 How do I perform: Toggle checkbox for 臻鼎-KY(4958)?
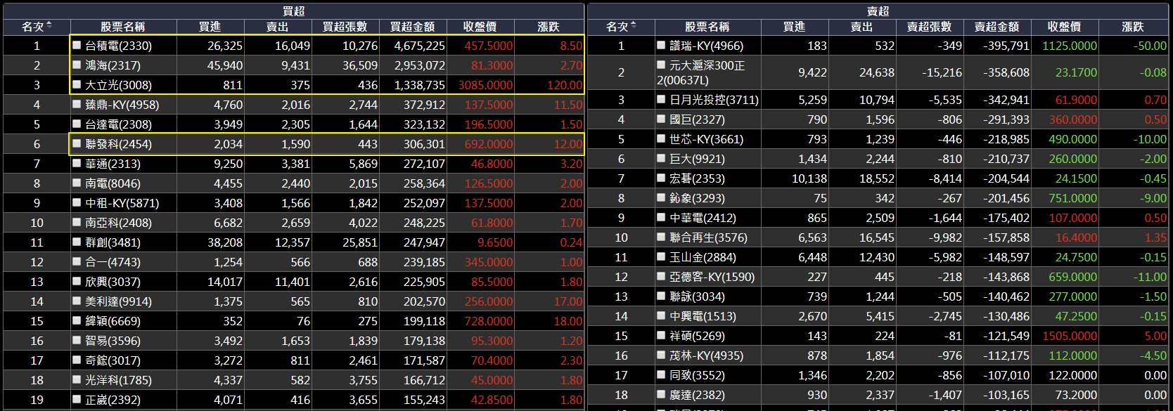tap(77, 104)
